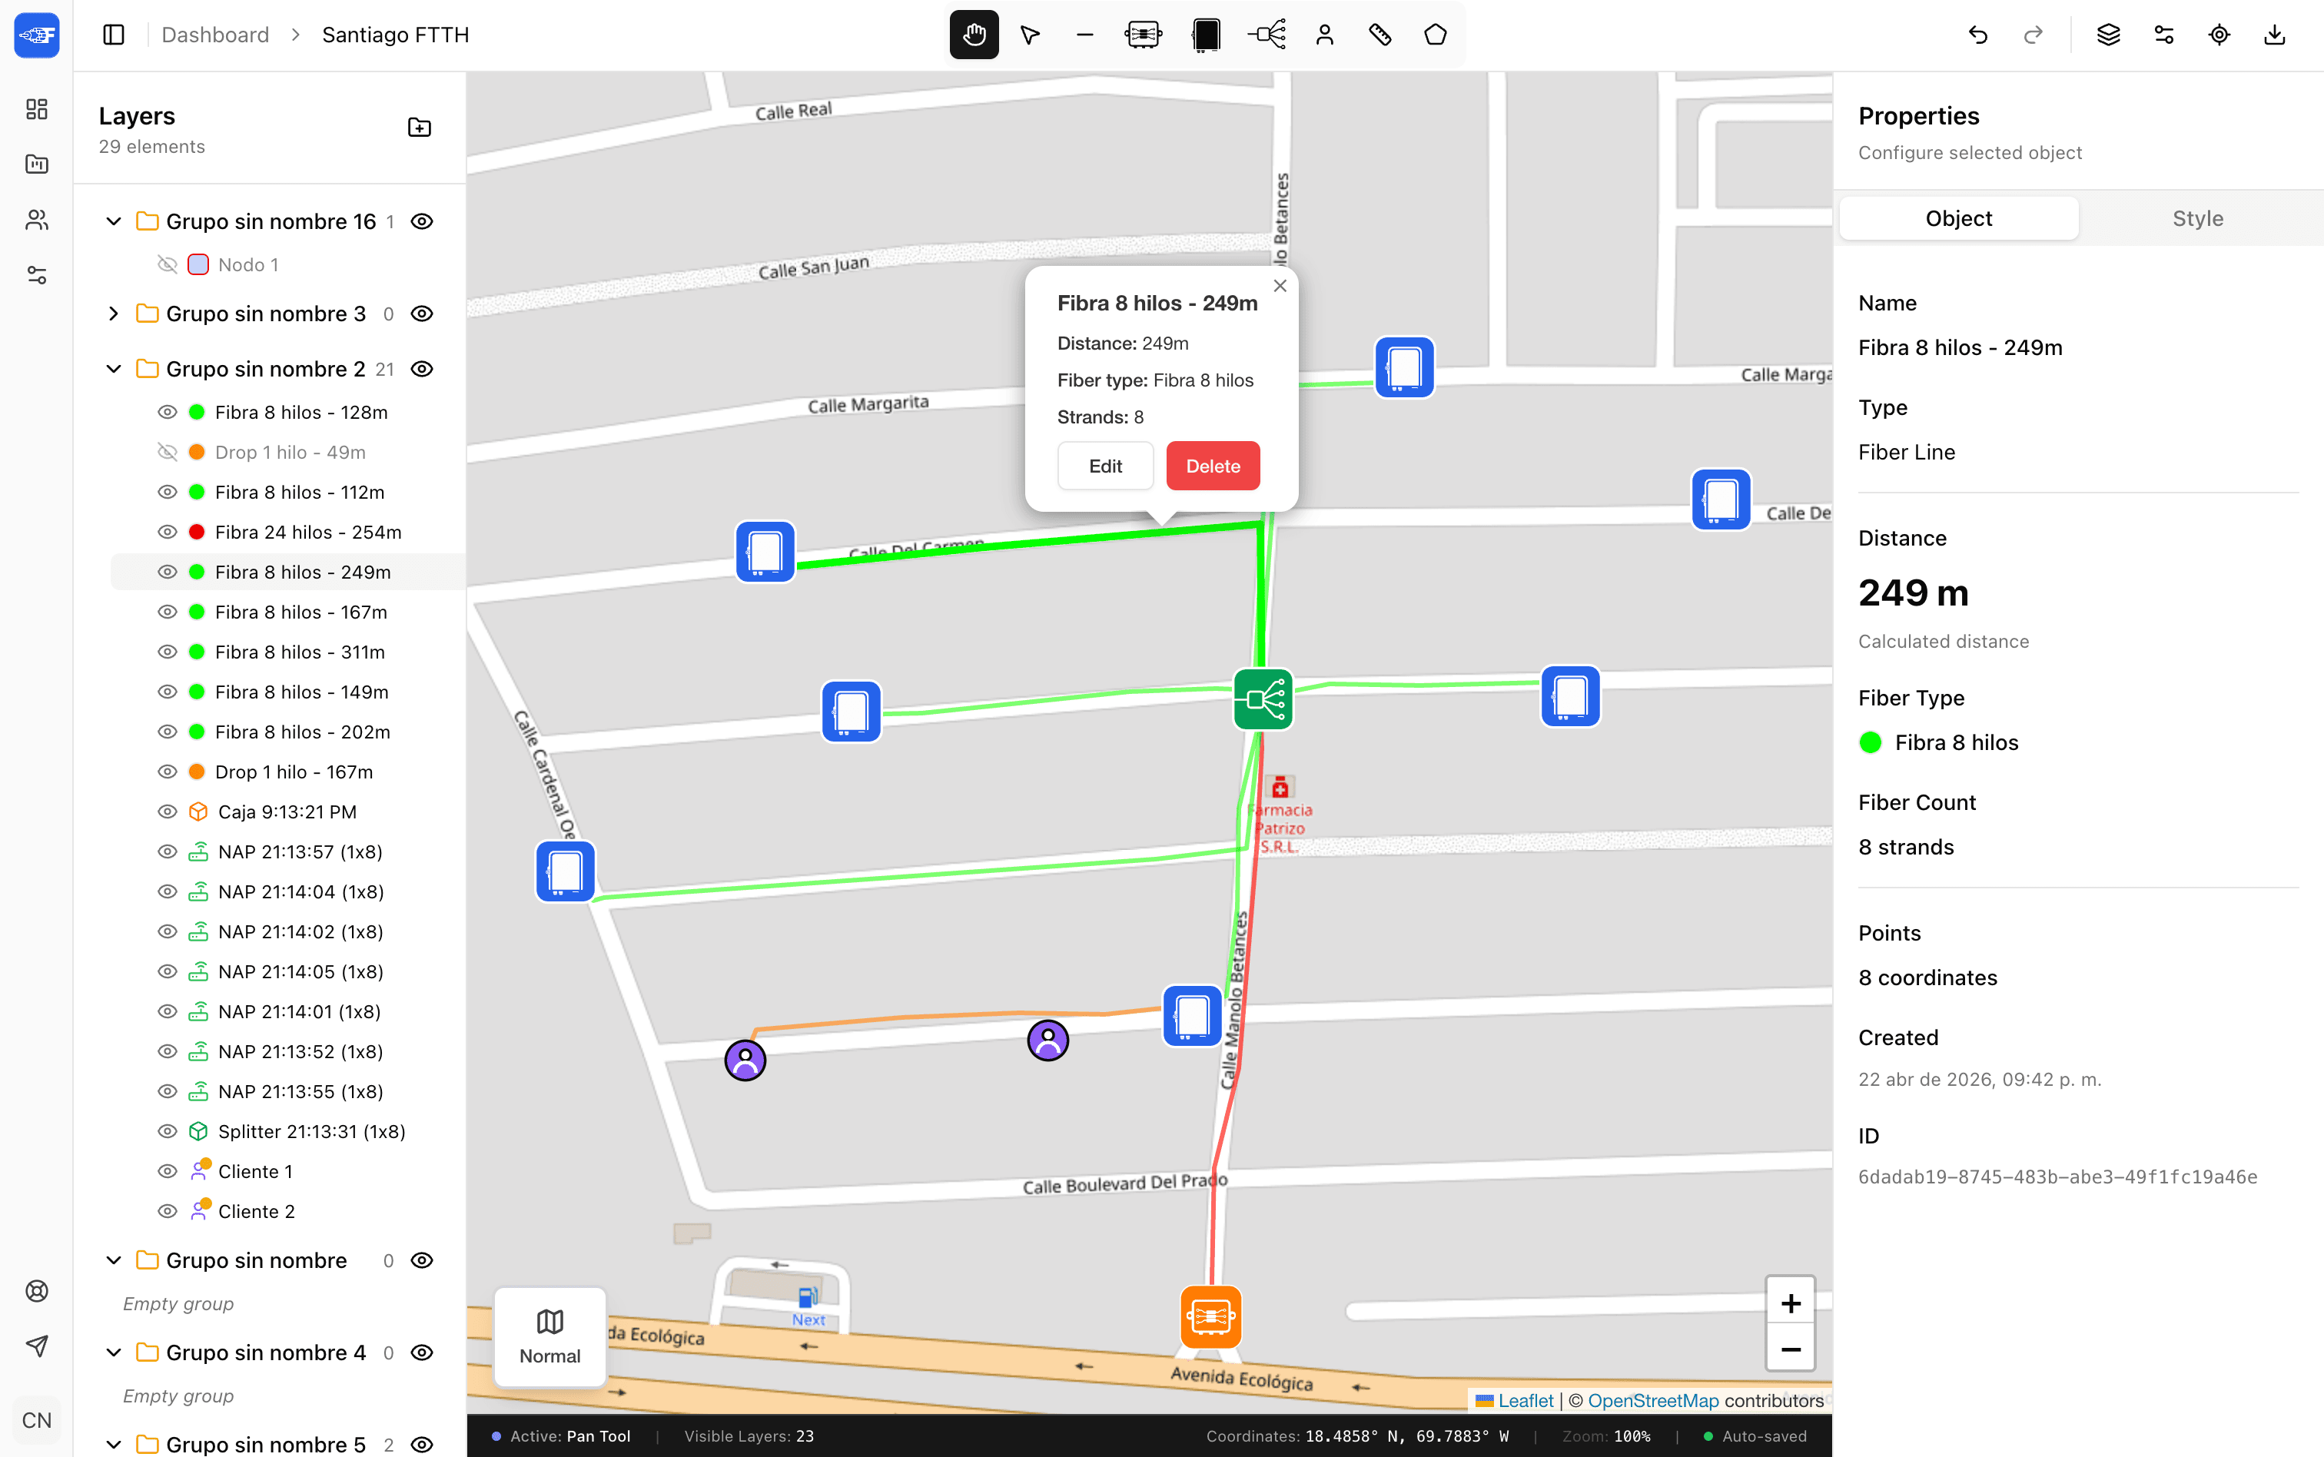Select the pointer selection tool

tap(1029, 35)
